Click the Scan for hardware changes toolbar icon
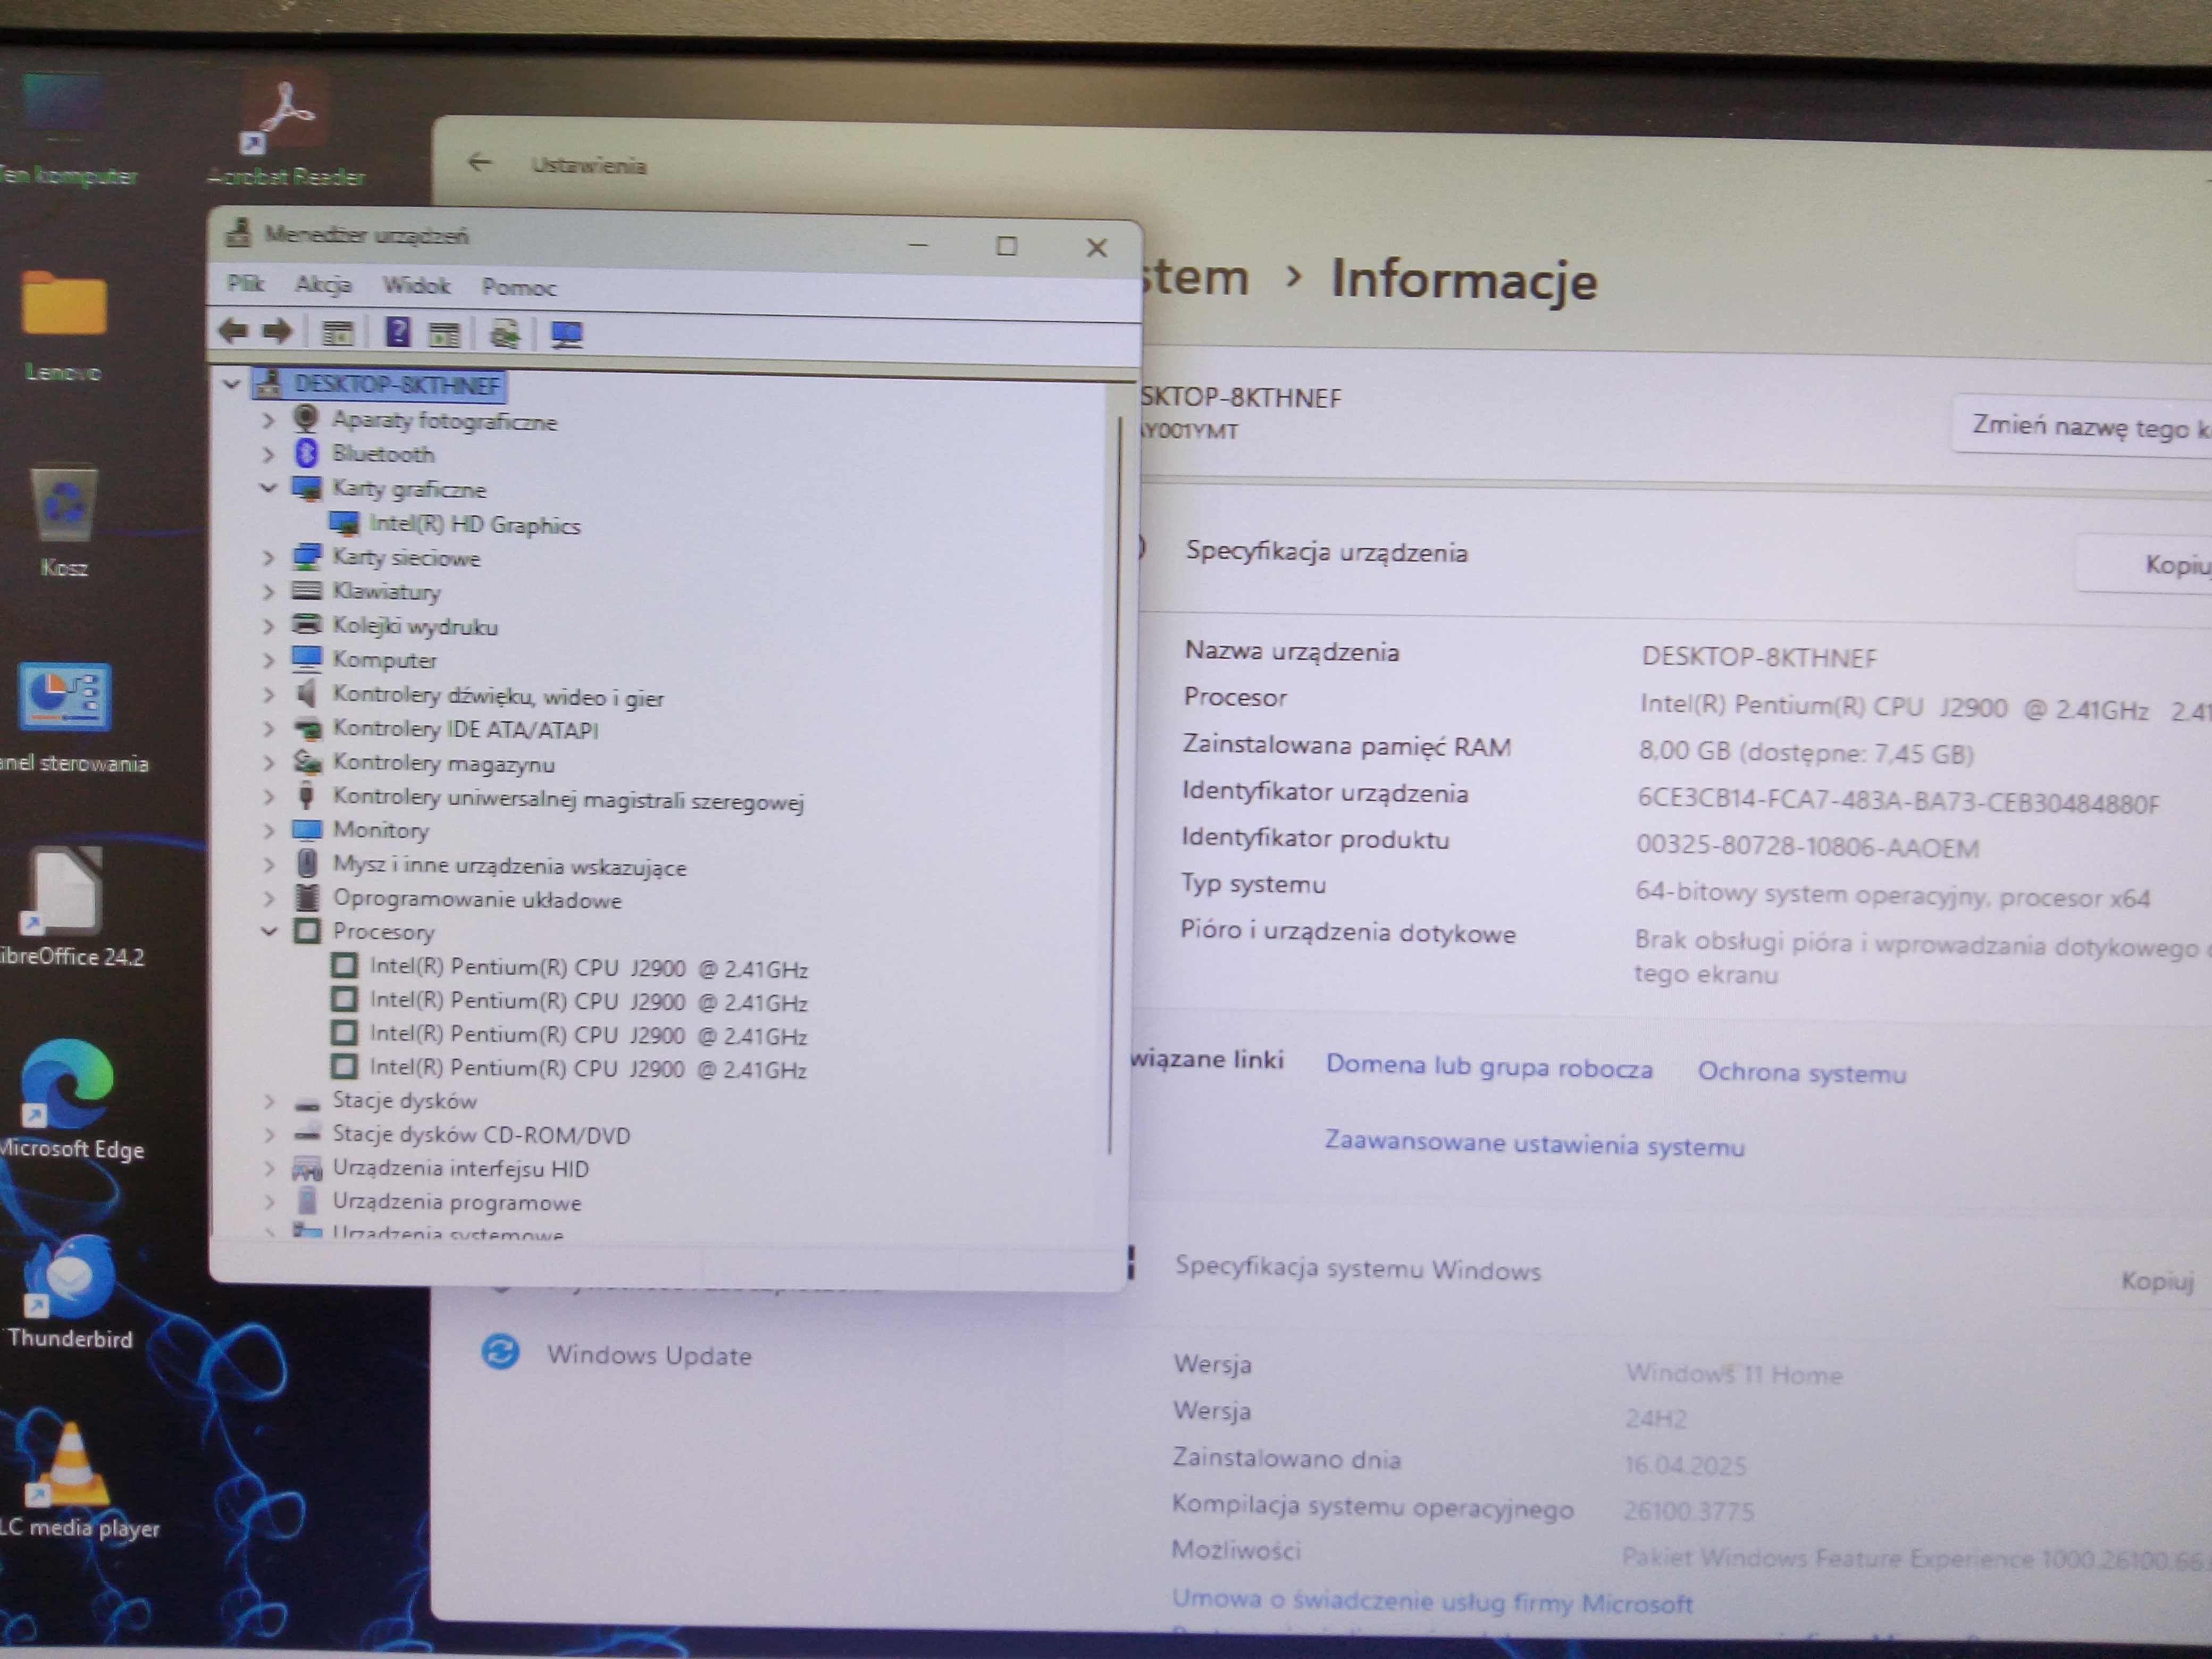Viewport: 2212px width, 1659px height. click(x=505, y=334)
